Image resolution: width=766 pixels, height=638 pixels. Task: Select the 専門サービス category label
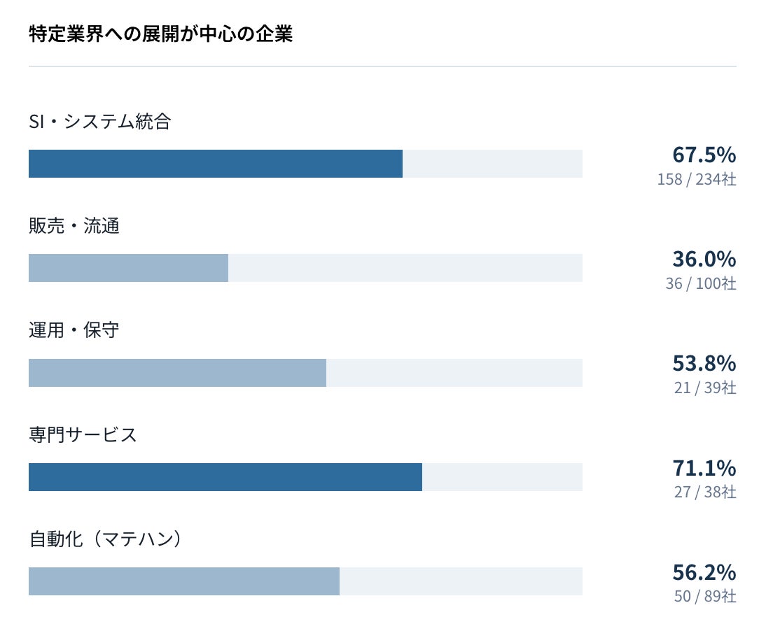click(x=83, y=435)
